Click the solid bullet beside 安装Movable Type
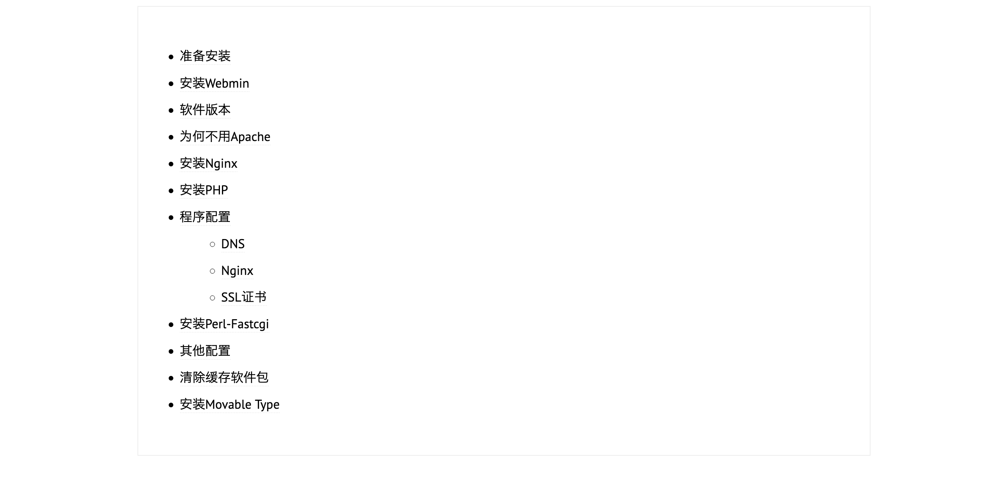Image resolution: width=1008 pixels, height=498 pixels. click(x=171, y=405)
